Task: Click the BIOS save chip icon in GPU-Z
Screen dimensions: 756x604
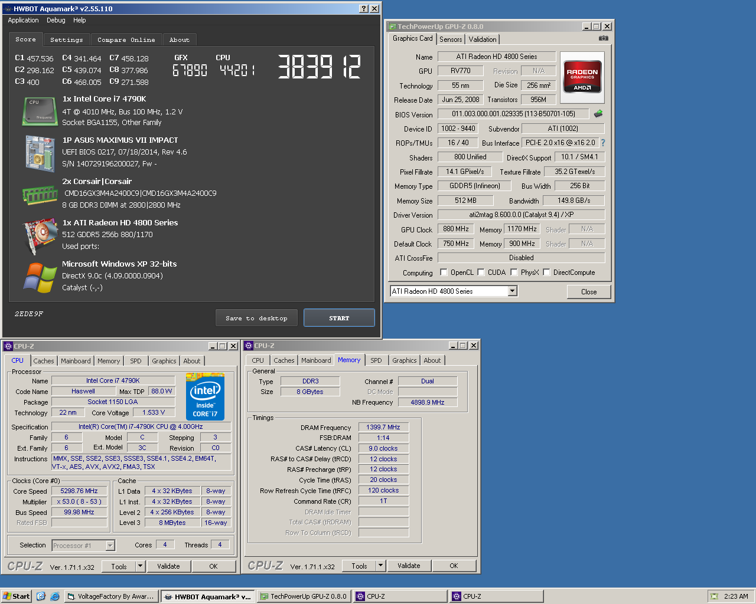Action: 598,113
